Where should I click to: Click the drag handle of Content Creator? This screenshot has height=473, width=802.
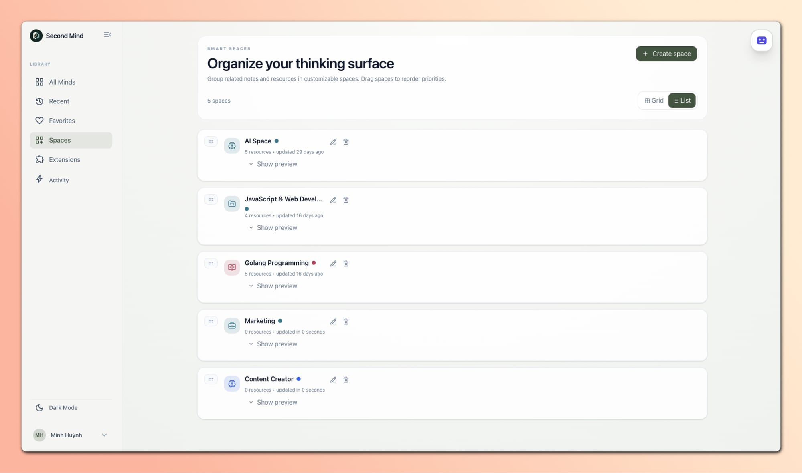pyautogui.click(x=211, y=379)
